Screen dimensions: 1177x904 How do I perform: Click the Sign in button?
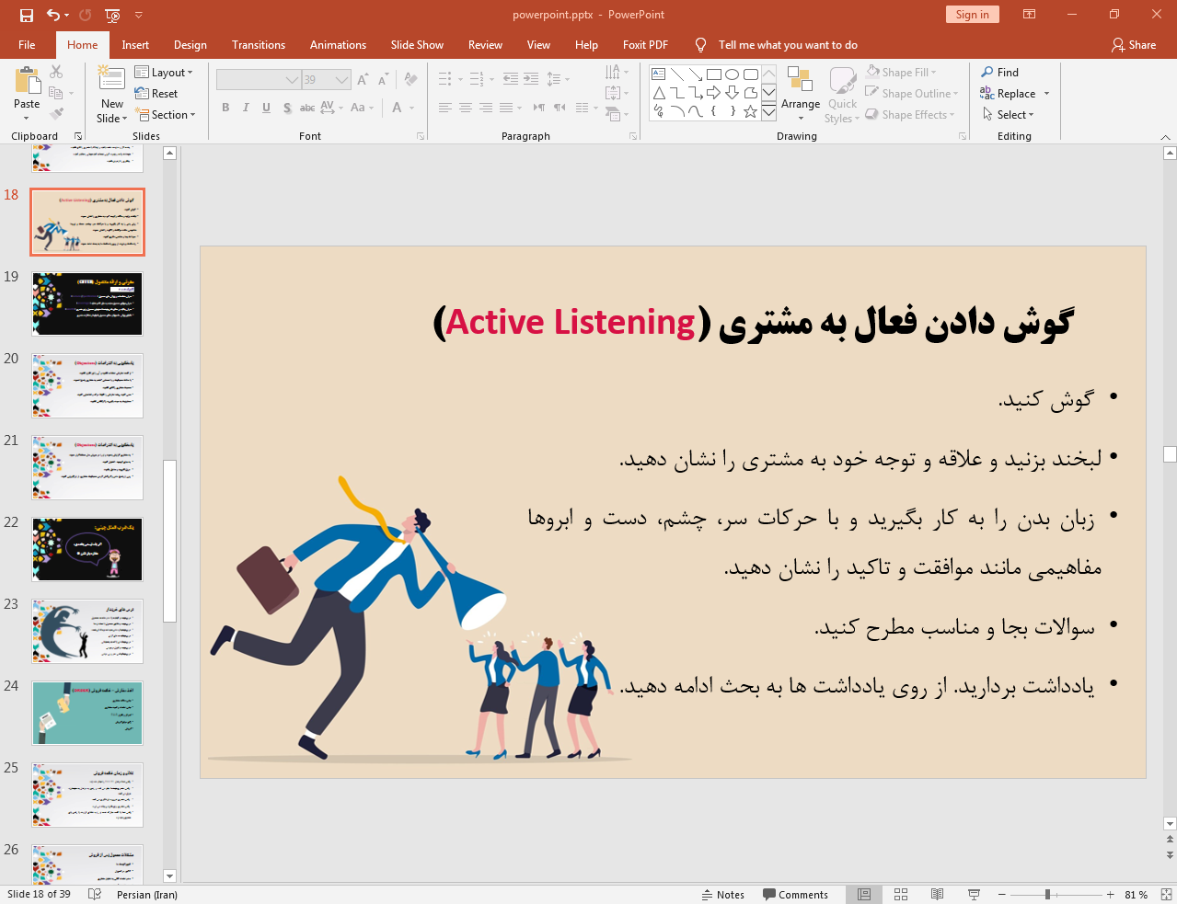[972, 15]
